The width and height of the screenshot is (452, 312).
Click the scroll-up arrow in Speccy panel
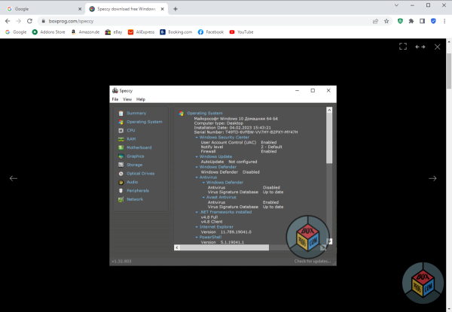point(329,110)
